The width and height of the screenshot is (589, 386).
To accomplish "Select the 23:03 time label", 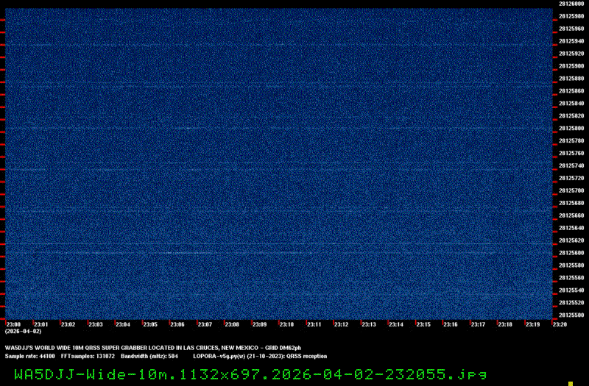I will point(96,324).
